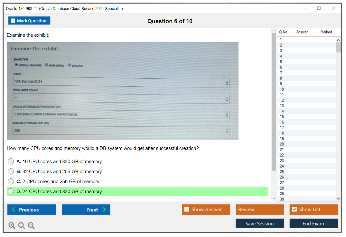Image resolution: width=346 pixels, height=237 pixels.
Task: Maximize the exam window
Action: 319,8
